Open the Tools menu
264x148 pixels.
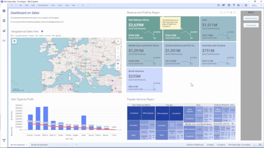60,5
